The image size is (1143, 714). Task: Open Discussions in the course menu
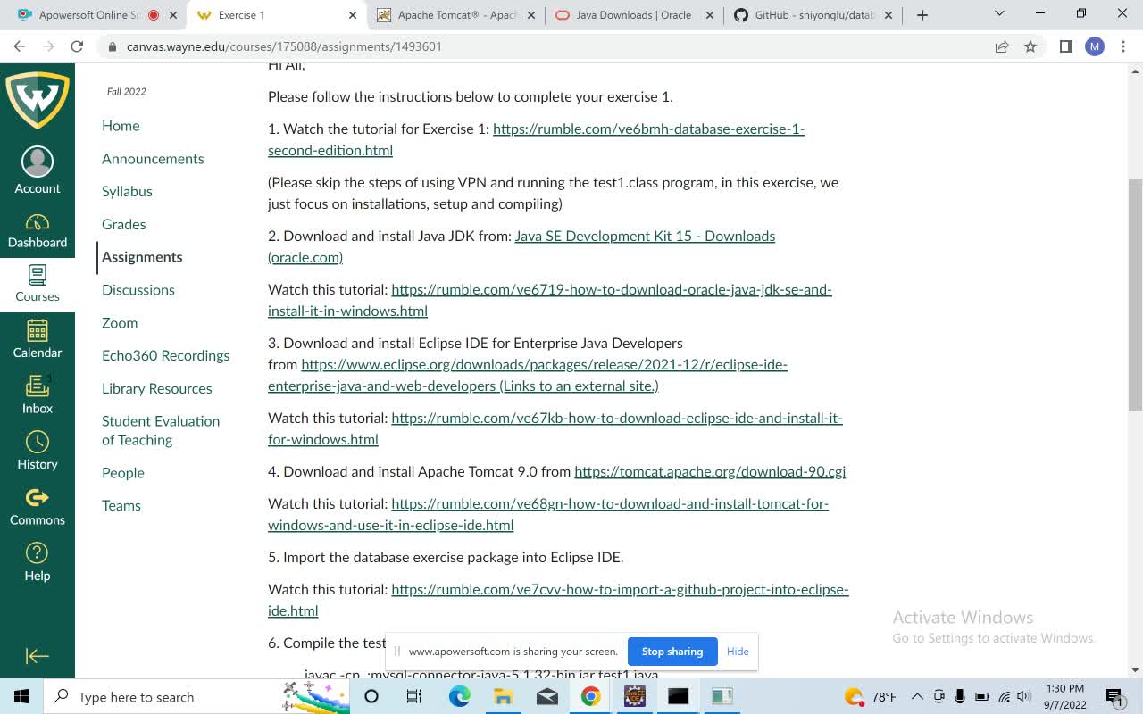[x=138, y=290]
